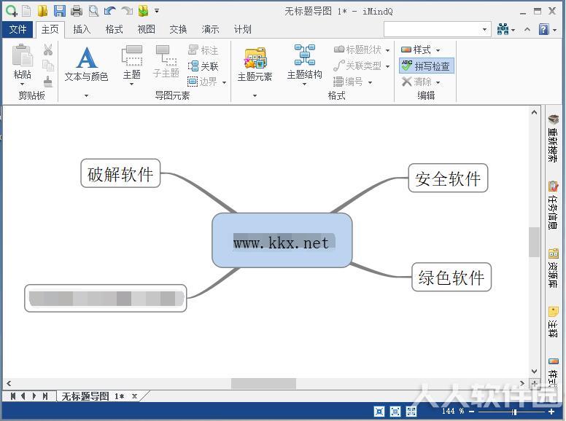Open the 重新搜索 side panel

click(553, 138)
